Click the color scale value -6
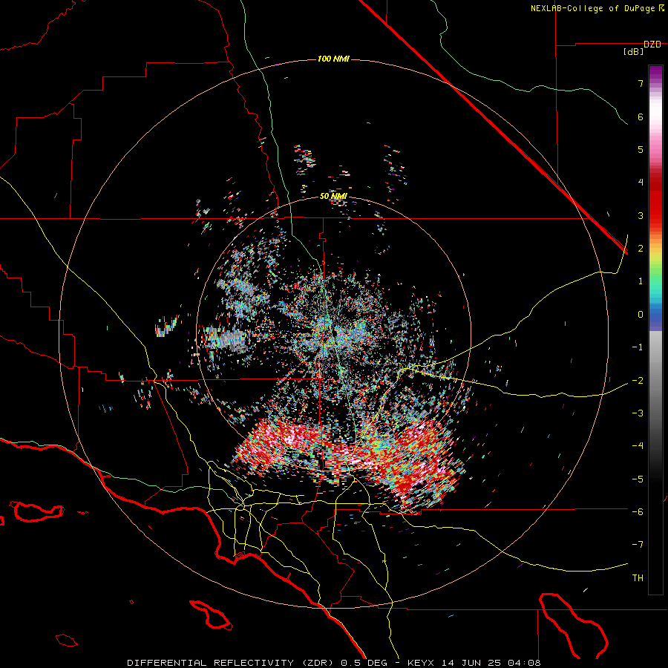 (x=638, y=511)
